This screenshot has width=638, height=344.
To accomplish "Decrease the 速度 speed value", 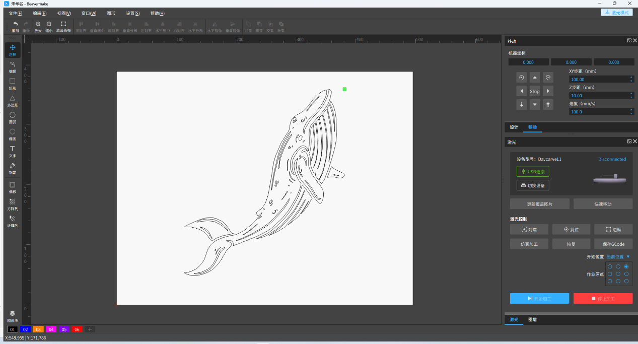I will click(x=631, y=113).
